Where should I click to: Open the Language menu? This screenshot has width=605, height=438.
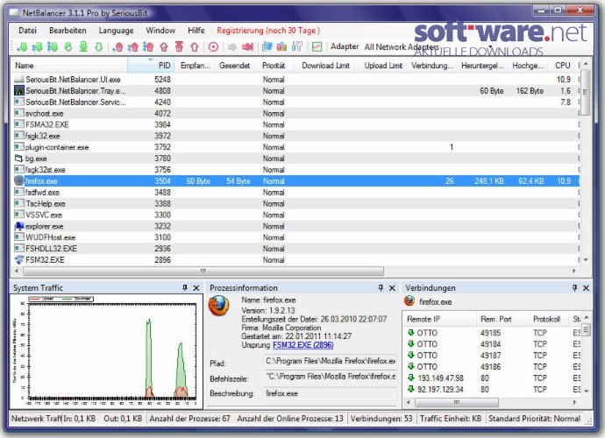[116, 31]
